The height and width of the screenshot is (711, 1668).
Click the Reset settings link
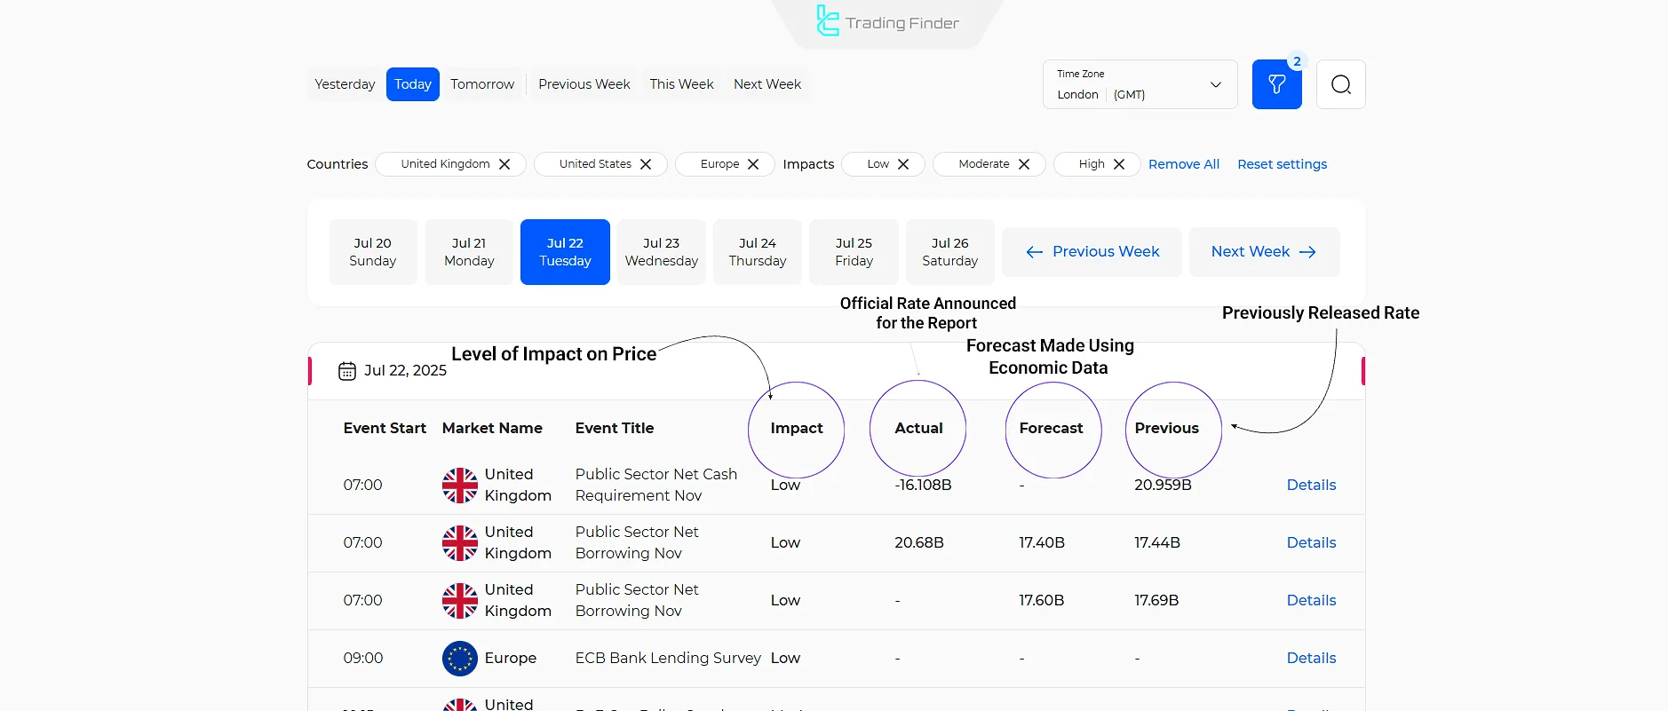1283,164
